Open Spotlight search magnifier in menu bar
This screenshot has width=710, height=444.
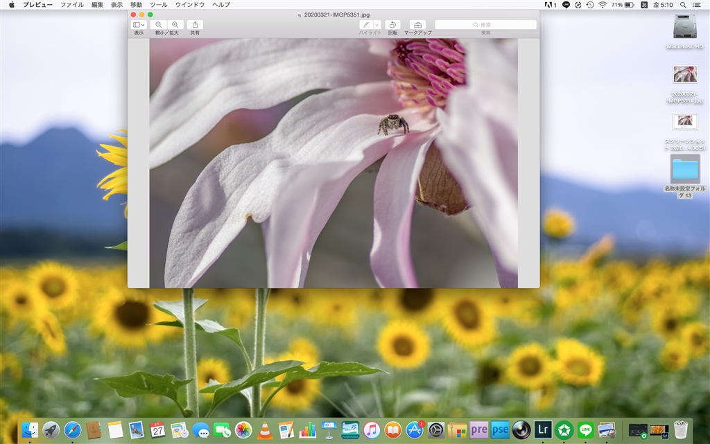[684, 5]
